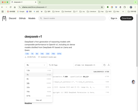Choose 14b in the dropdown list
The height and width of the screenshot is (111, 138).
click(39, 83)
